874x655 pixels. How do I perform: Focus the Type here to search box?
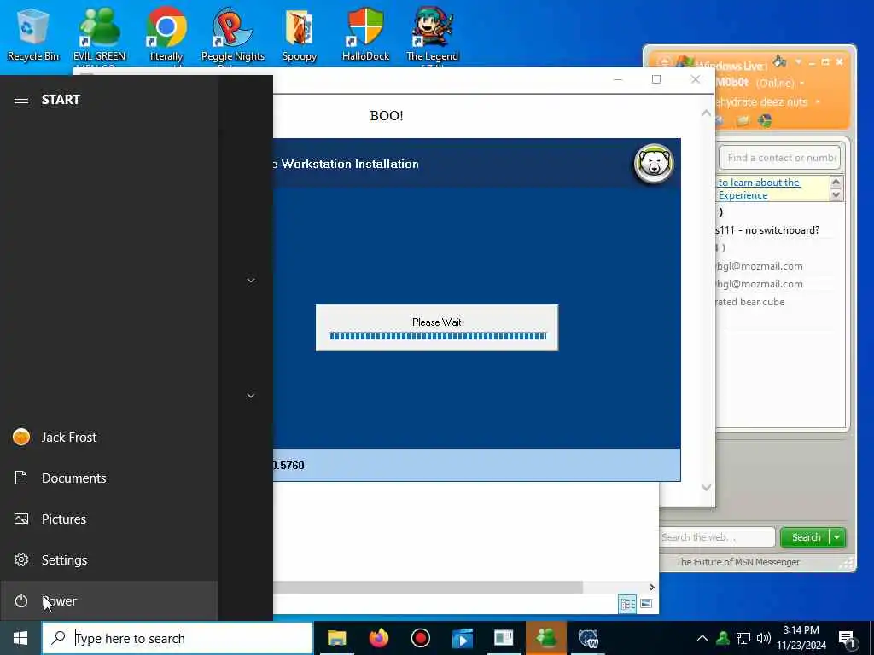(178, 638)
